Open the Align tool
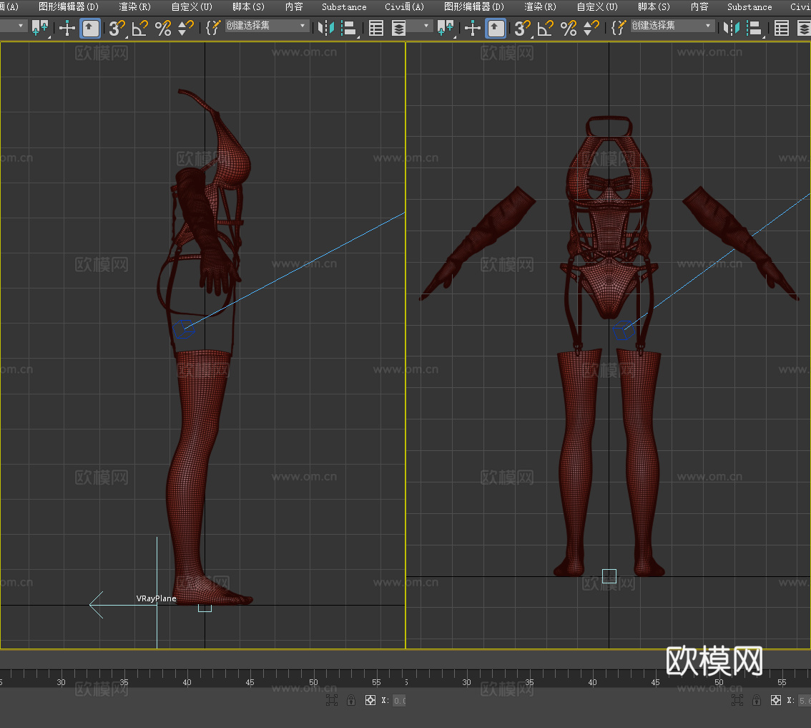811x728 pixels. click(350, 28)
